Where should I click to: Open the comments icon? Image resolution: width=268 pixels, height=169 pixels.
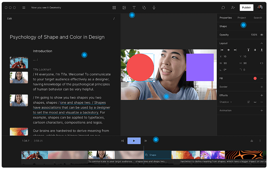point(223,8)
